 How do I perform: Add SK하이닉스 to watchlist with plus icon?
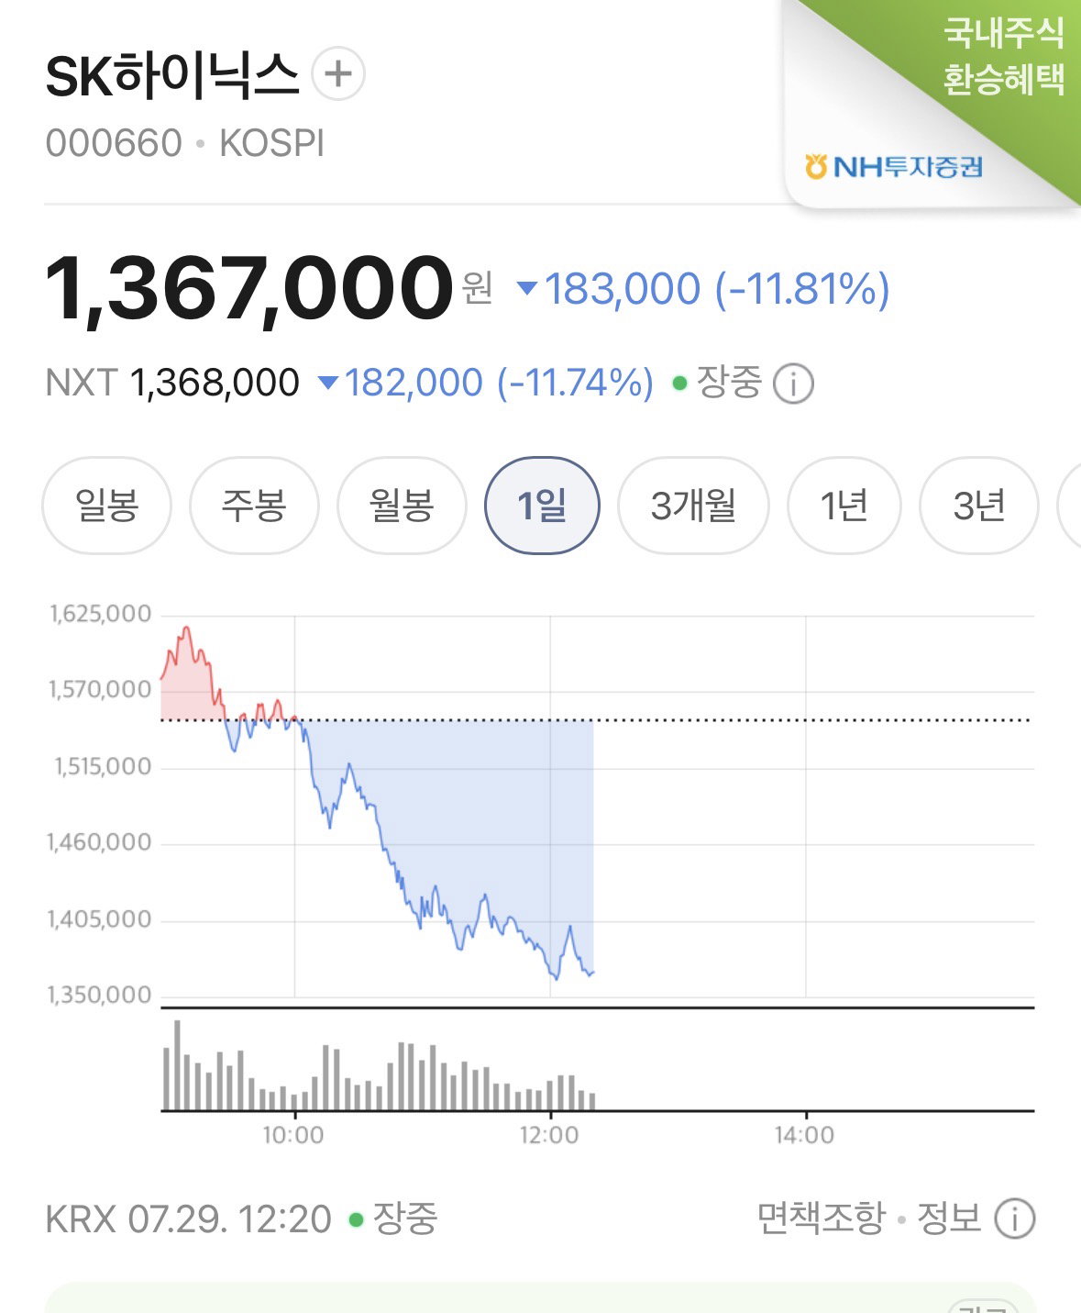pyautogui.click(x=338, y=73)
